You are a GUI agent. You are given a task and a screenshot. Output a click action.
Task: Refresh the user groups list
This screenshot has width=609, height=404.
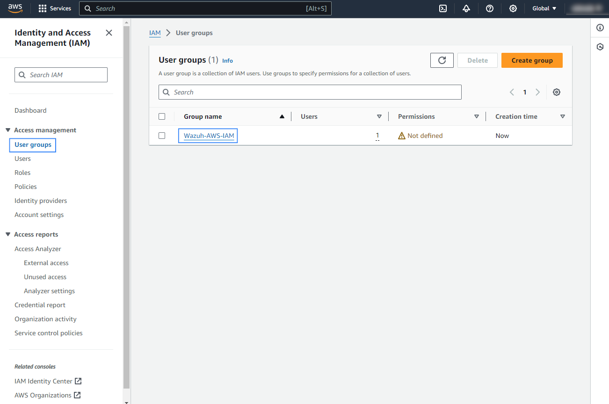point(442,60)
